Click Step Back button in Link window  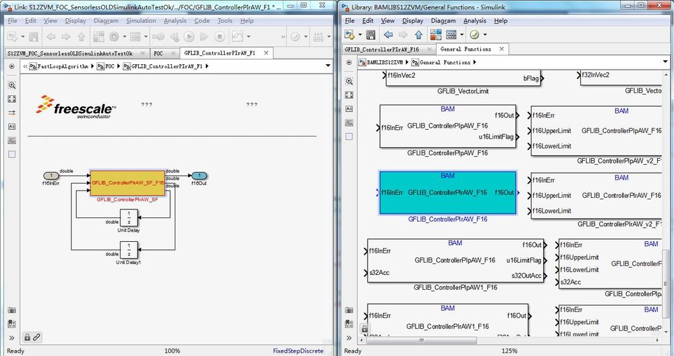click(174, 37)
